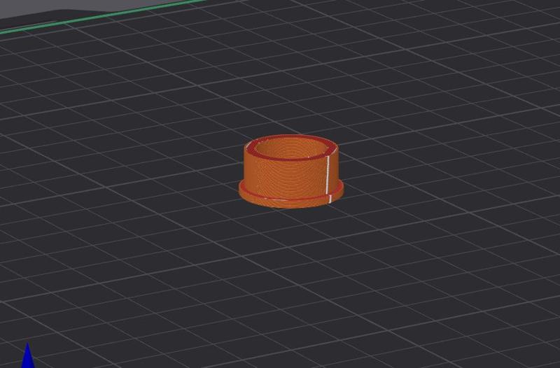560x368 pixels.
Task: Click the white seam line on the model
Action: click(328, 177)
